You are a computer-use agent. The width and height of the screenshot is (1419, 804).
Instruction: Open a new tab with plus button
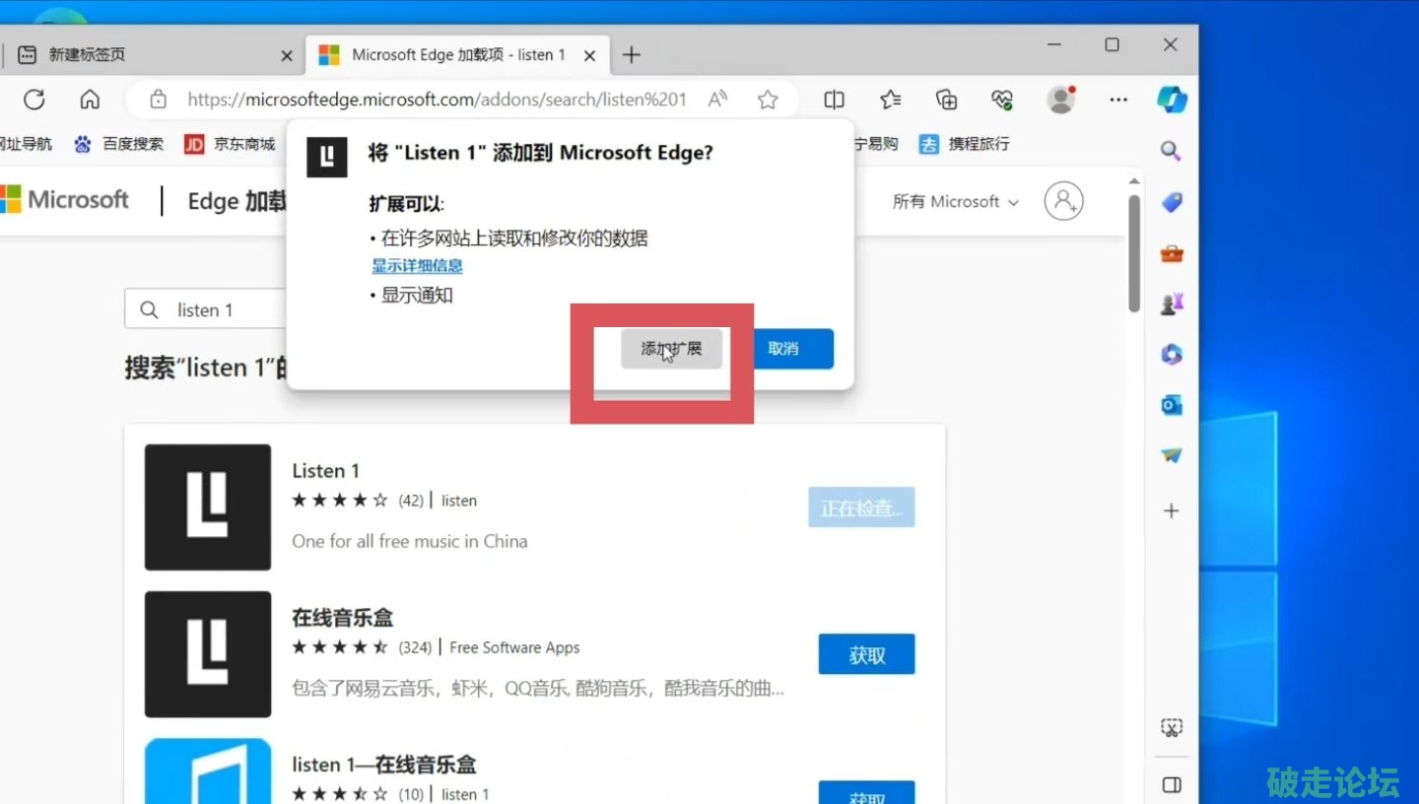(x=632, y=55)
